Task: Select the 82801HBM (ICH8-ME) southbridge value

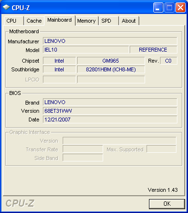Action: pyautogui.click(x=111, y=69)
